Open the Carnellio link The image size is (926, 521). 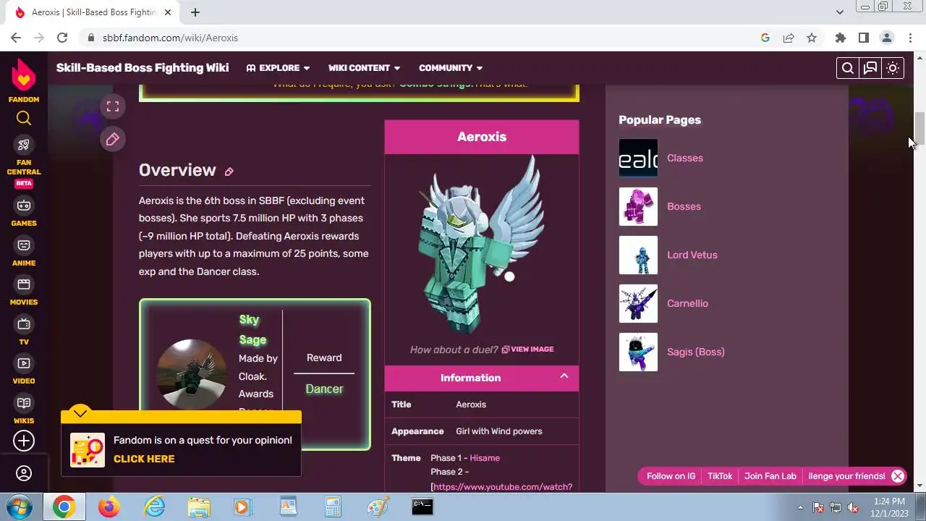pos(687,303)
